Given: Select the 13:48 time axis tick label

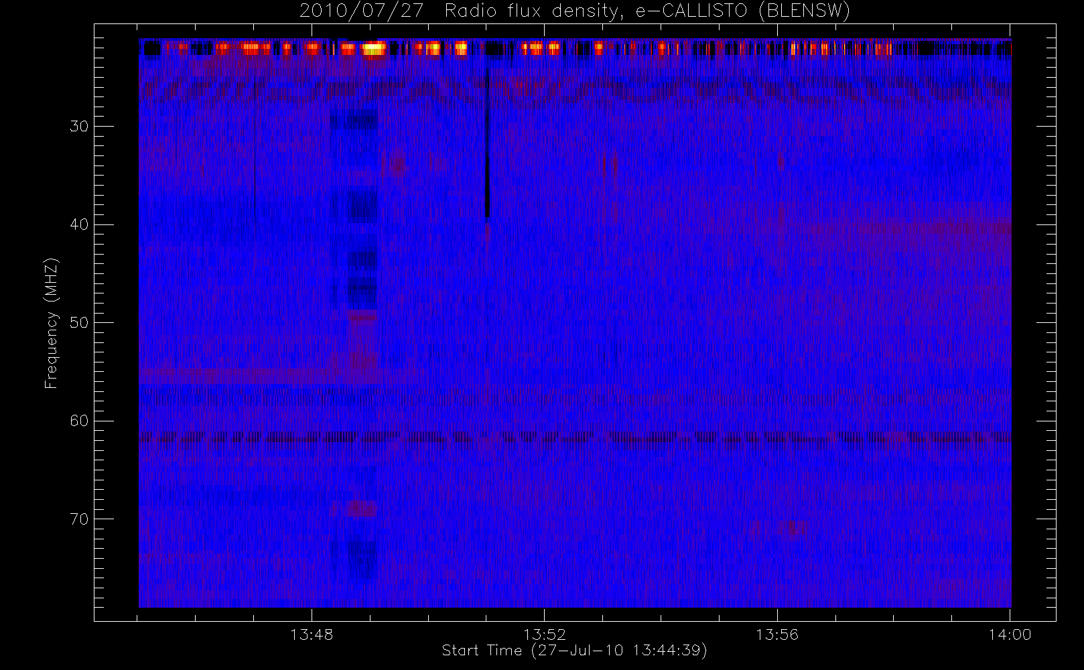Looking at the screenshot, I should pyautogui.click(x=312, y=634).
